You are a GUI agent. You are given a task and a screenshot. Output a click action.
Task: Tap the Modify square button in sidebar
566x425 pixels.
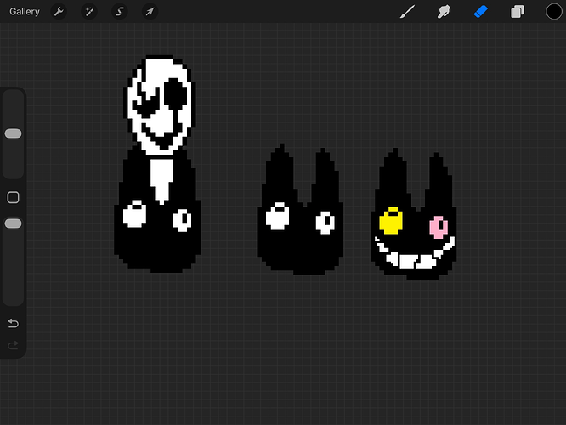point(14,197)
